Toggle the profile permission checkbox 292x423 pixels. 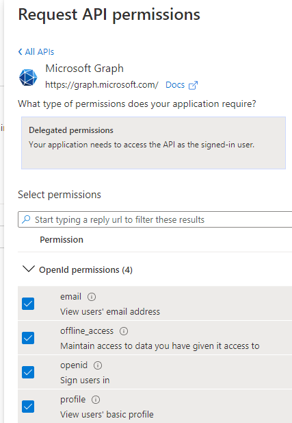(28, 407)
